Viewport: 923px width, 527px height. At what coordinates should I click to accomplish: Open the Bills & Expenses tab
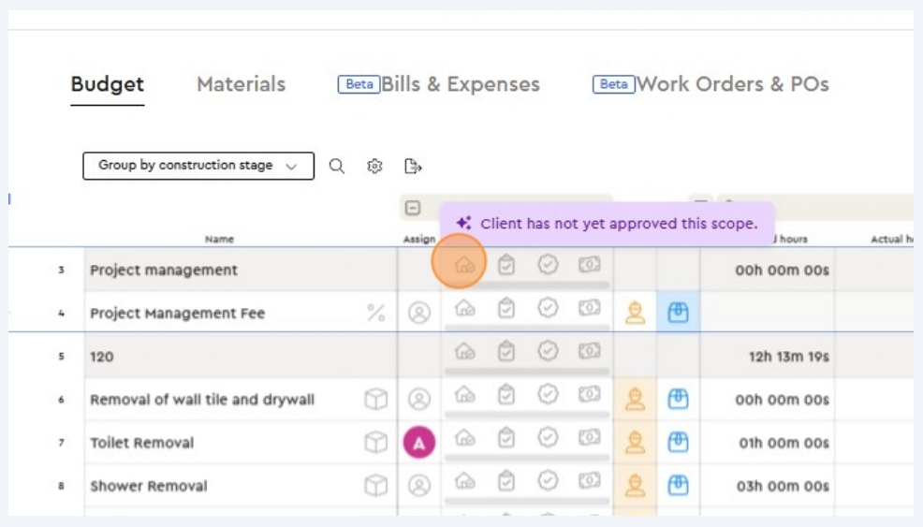tap(460, 84)
